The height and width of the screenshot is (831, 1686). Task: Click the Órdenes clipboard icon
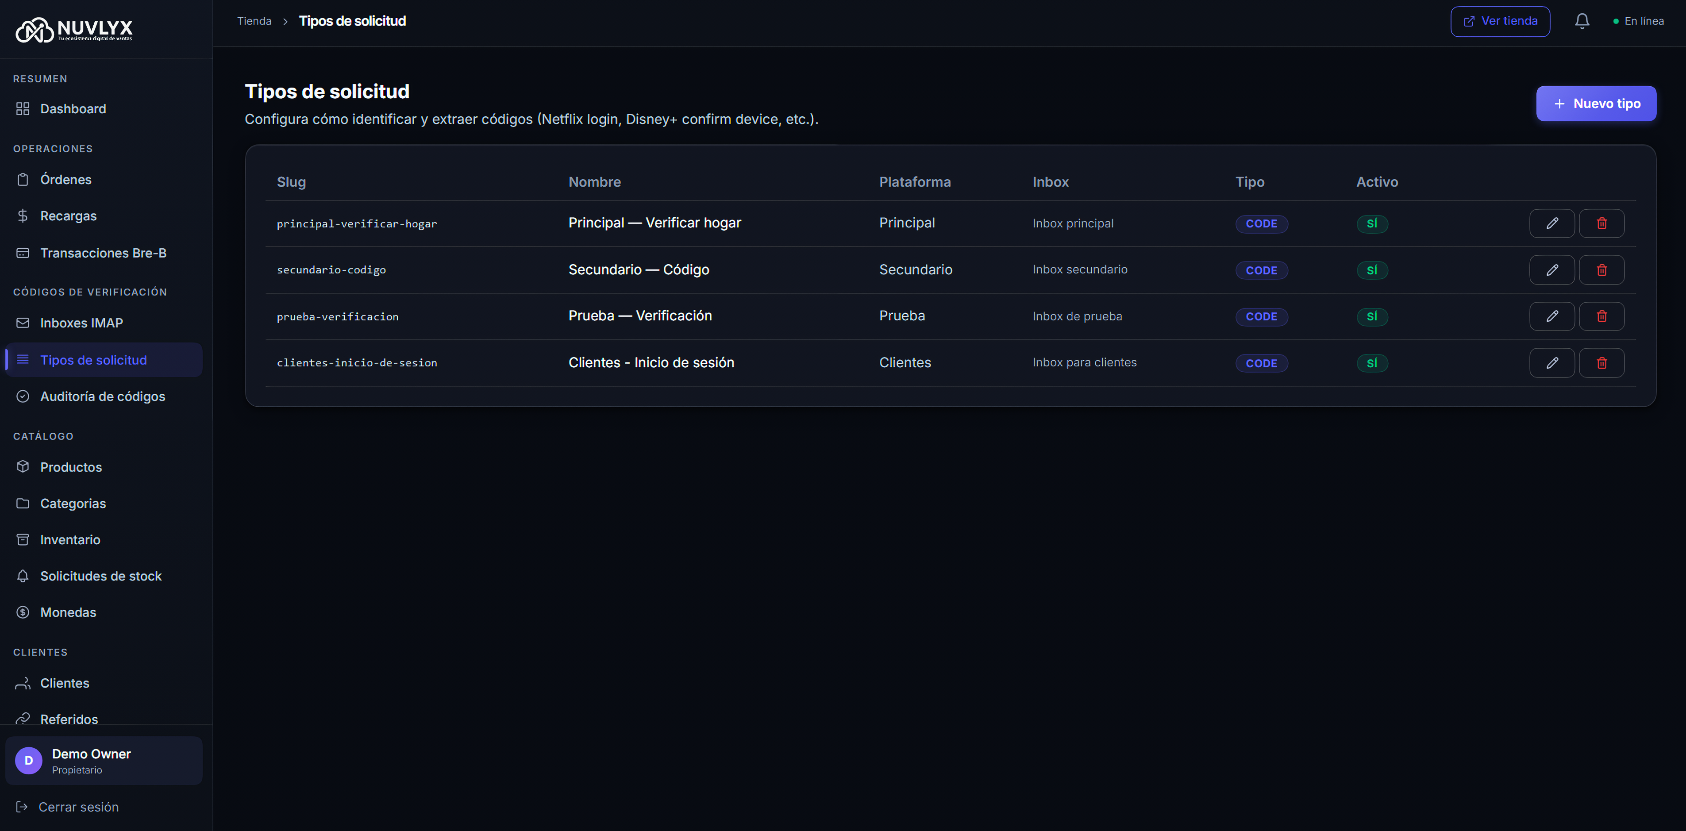point(23,179)
